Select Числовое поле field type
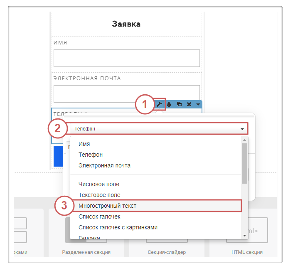This screenshot has height=268, width=288. click(x=99, y=184)
